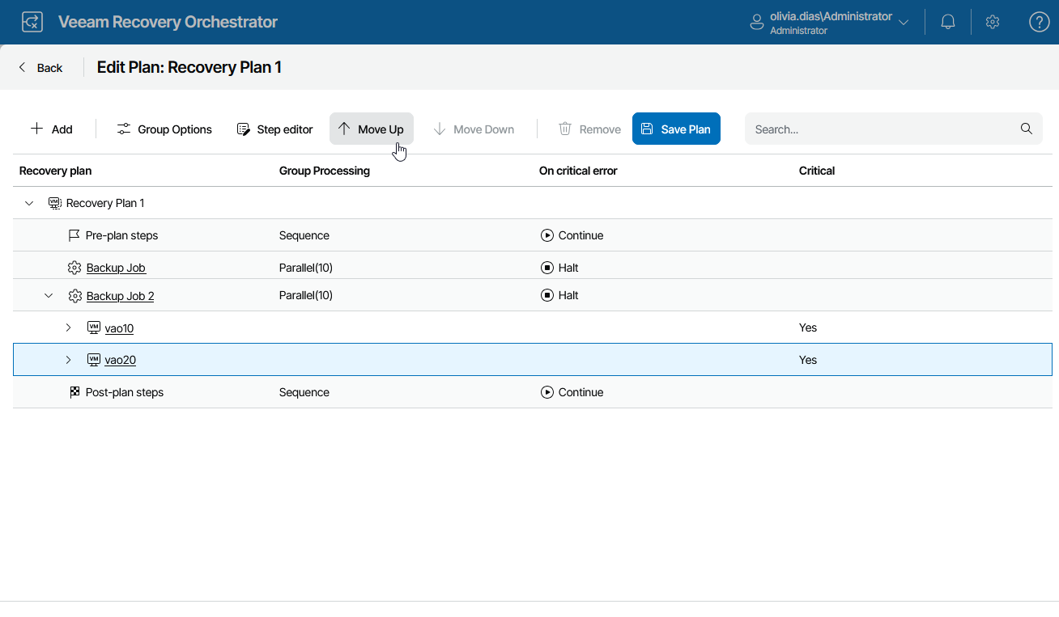Expand the vao10 virtual machine
The width and height of the screenshot is (1059, 617).
click(68, 328)
